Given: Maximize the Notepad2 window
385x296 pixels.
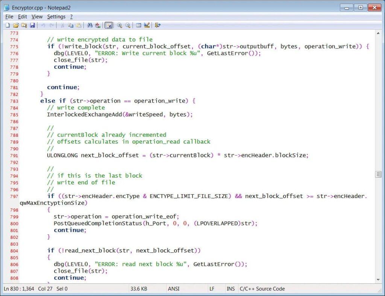Looking at the screenshot, I should pyautogui.click(x=361, y=8).
